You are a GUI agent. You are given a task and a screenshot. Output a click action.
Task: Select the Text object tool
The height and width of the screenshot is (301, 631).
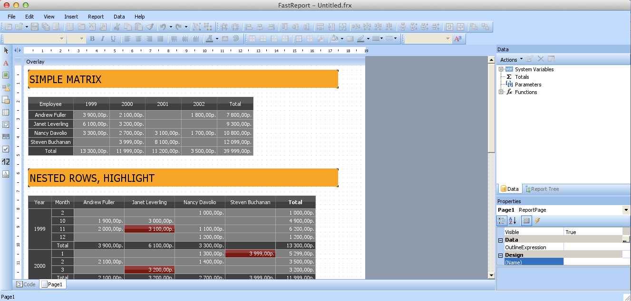point(6,63)
